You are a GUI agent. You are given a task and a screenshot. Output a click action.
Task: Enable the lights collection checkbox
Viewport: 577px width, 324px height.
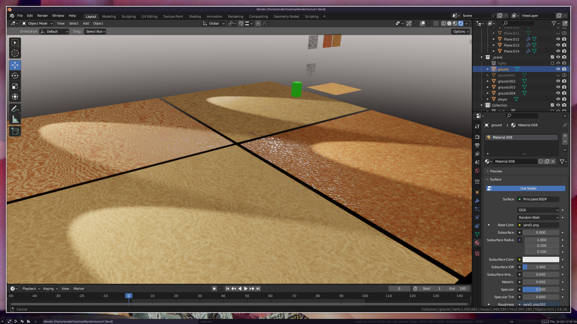(x=552, y=63)
